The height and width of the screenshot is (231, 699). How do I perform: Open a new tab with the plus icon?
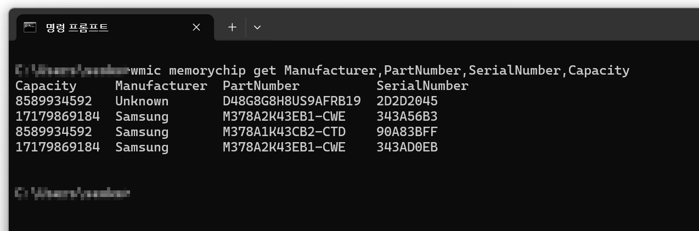232,27
